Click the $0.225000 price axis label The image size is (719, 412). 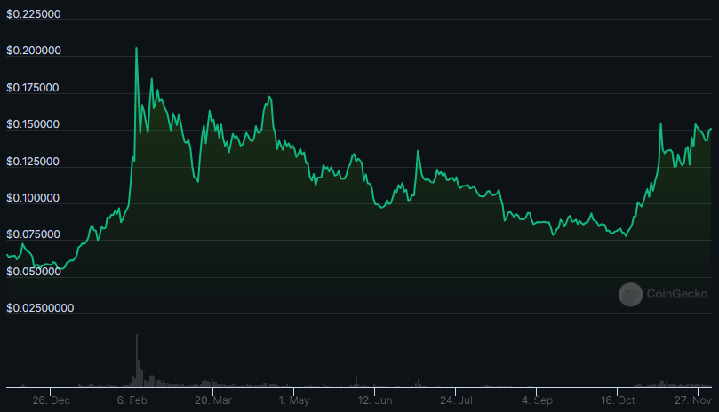coord(34,14)
